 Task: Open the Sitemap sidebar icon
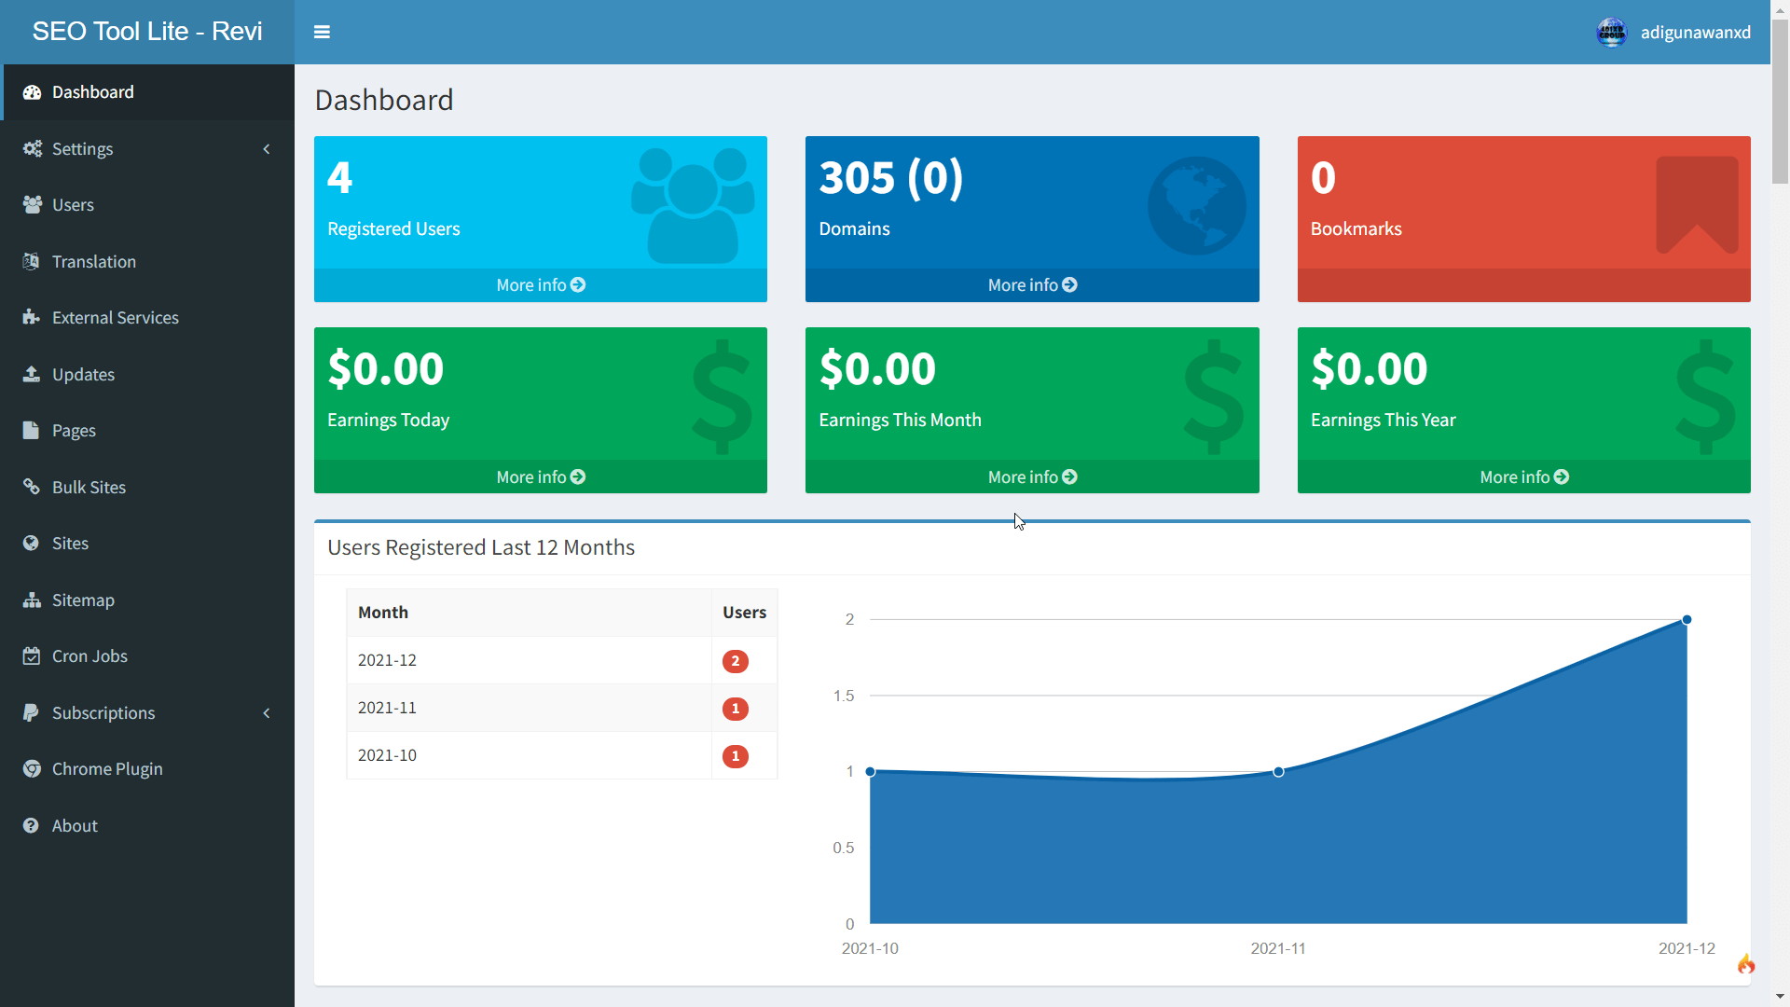tap(32, 600)
